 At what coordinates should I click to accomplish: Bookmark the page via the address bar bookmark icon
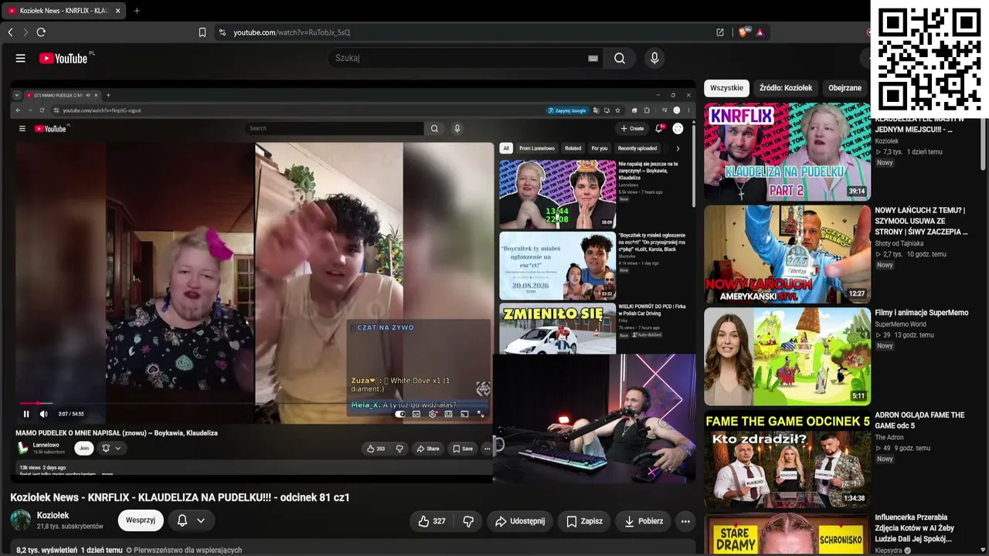(x=202, y=32)
